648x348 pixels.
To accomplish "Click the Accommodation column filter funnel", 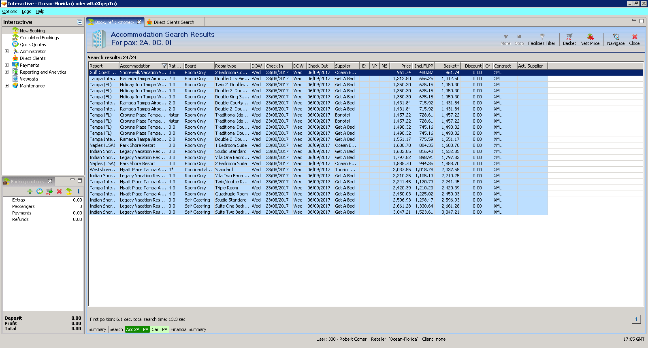I will (x=164, y=66).
